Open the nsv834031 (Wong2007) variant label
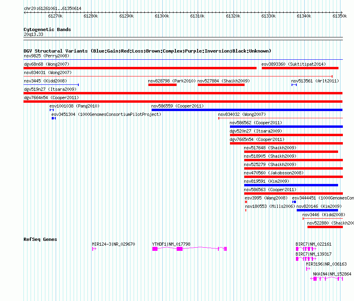Image resolution: width=354 pixels, height=301 pixels. tap(48, 72)
